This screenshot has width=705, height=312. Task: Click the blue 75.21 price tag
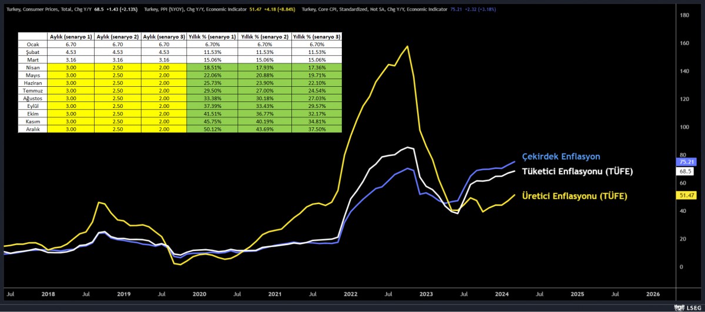pyautogui.click(x=685, y=161)
